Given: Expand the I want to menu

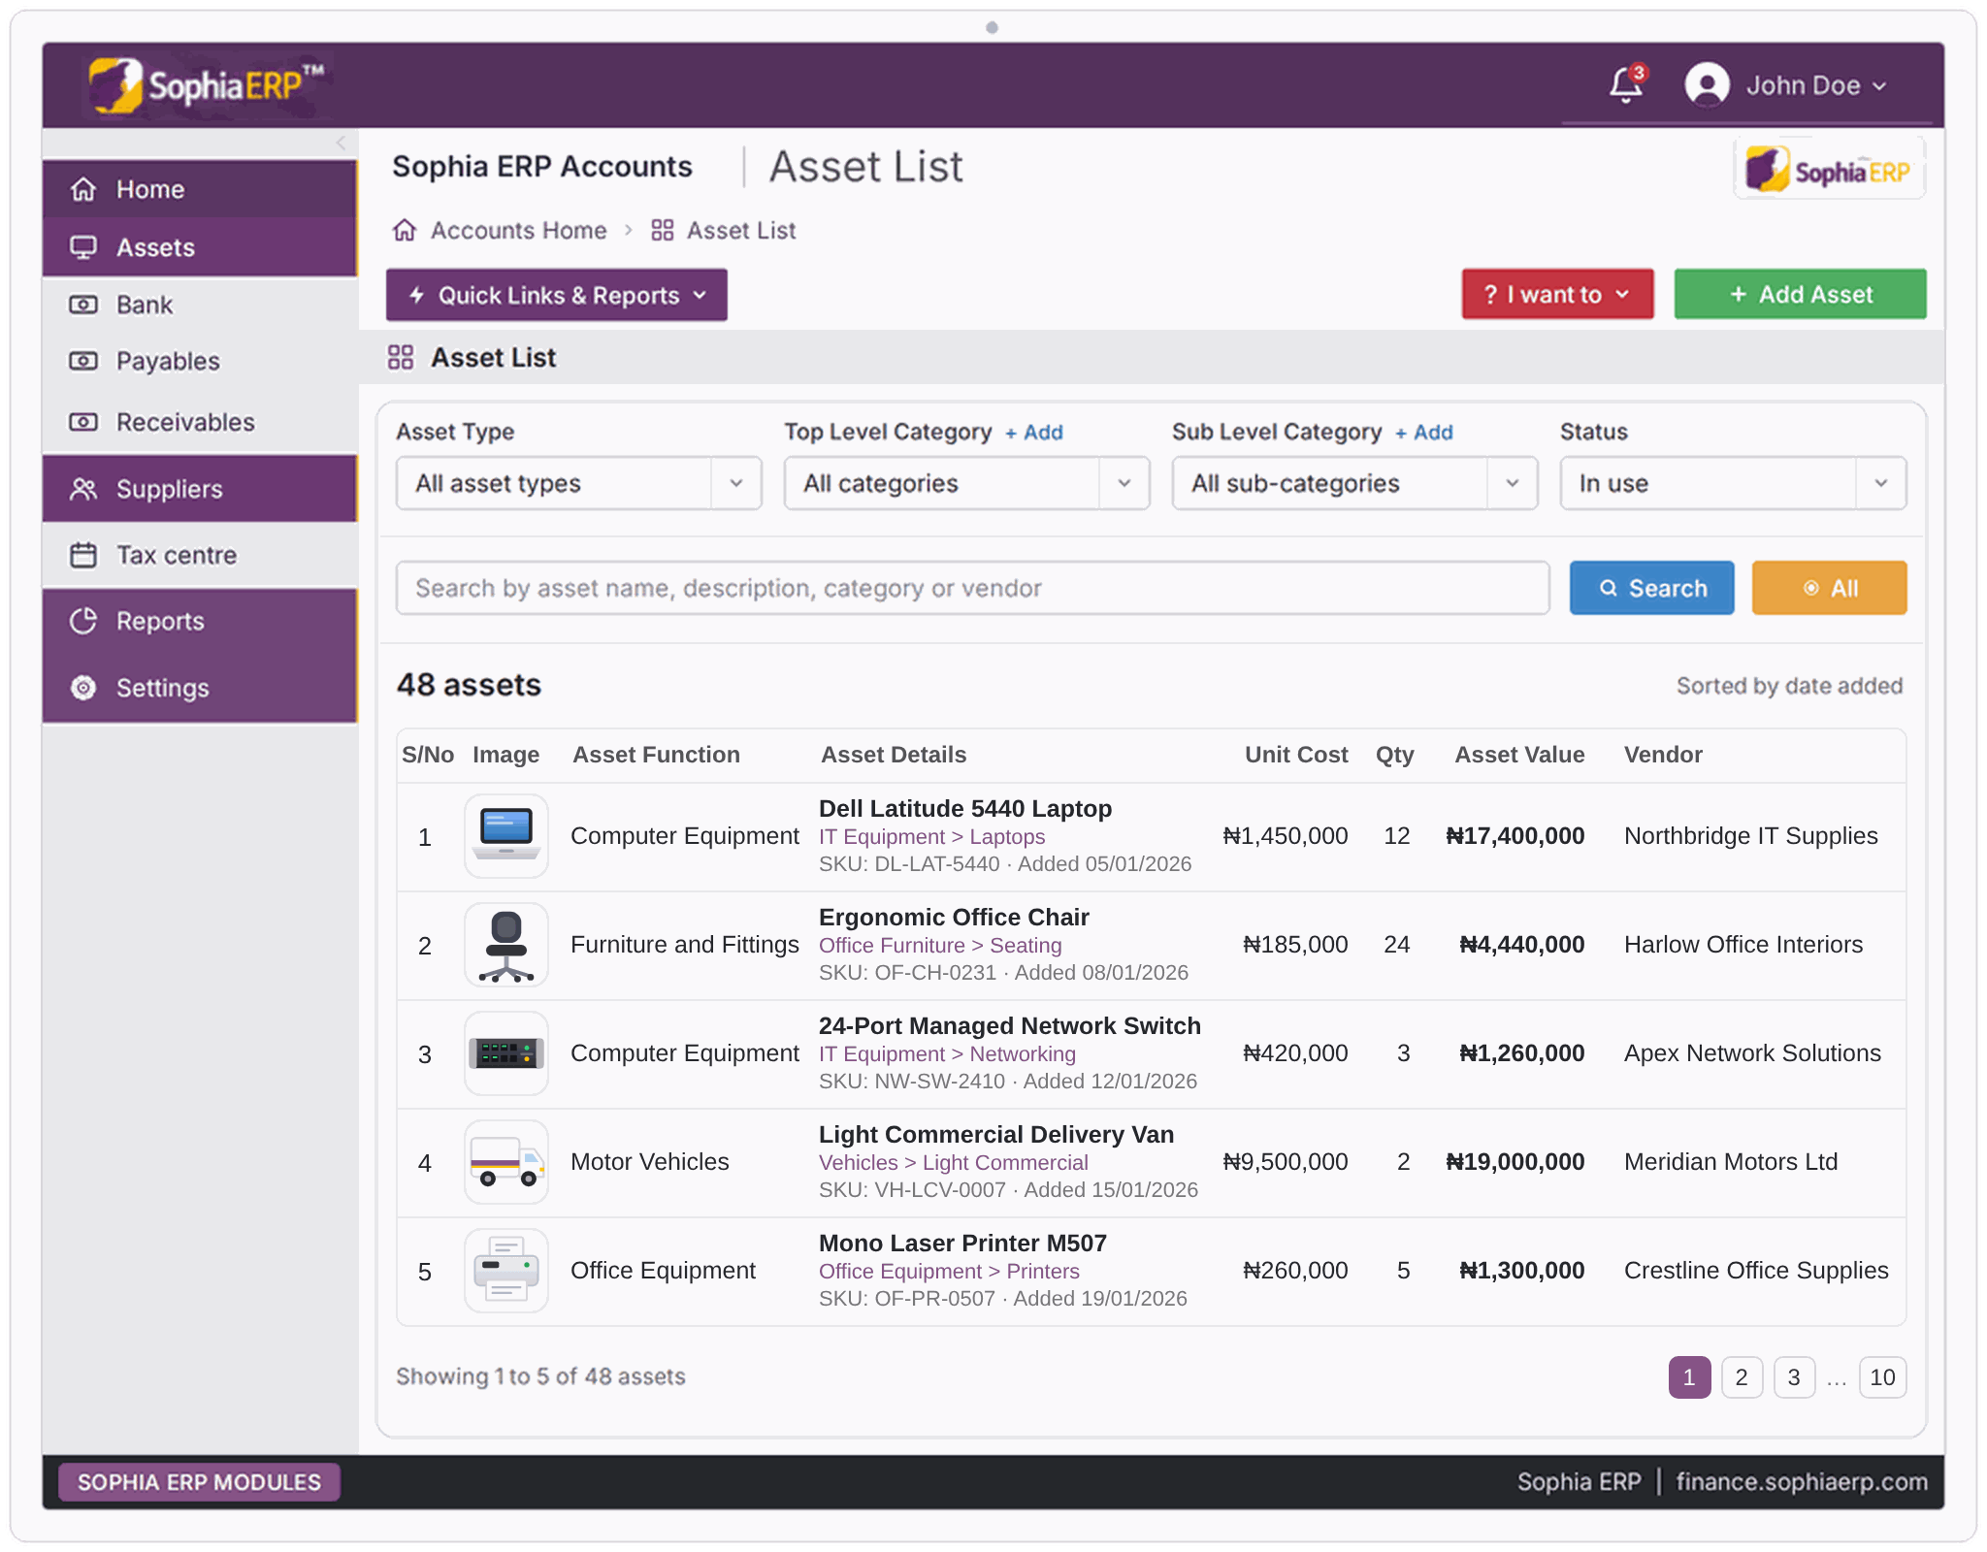Looking at the screenshot, I should [1557, 294].
